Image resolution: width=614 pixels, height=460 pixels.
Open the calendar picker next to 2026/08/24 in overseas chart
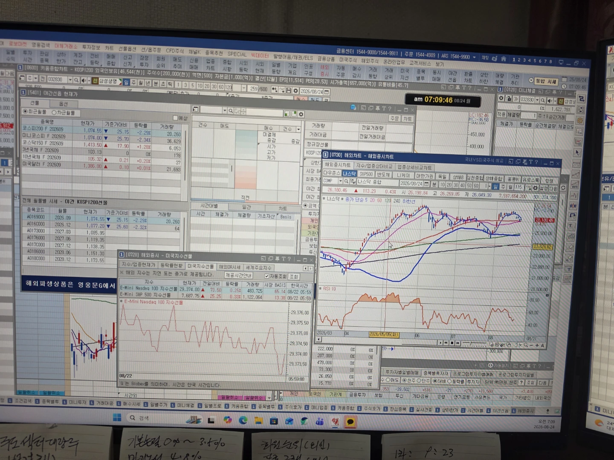(426, 184)
